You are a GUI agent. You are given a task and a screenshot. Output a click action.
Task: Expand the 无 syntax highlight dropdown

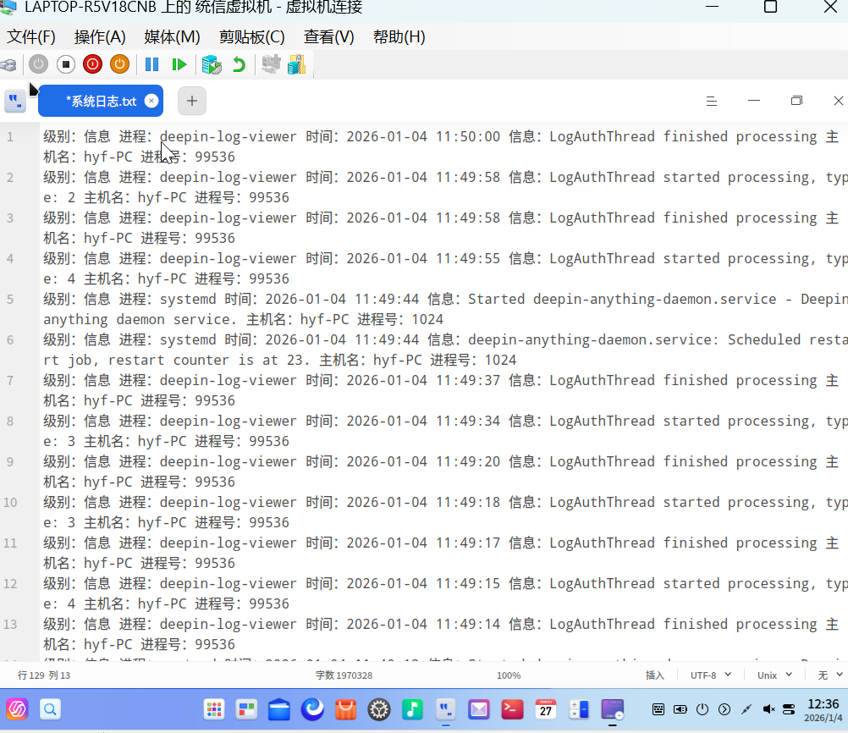pos(829,675)
